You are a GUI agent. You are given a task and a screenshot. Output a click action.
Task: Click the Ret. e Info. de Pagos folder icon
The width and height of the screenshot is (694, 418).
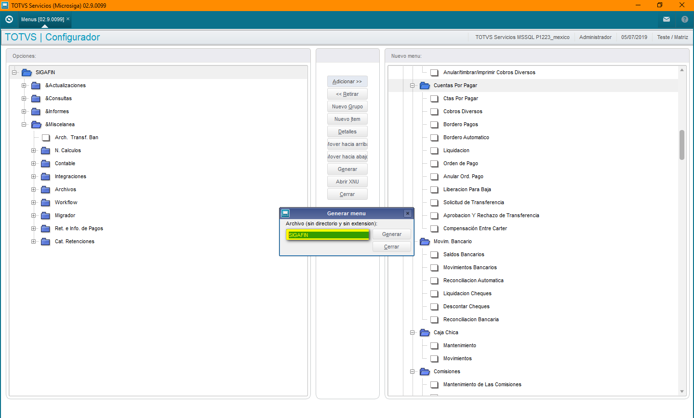click(x=46, y=228)
